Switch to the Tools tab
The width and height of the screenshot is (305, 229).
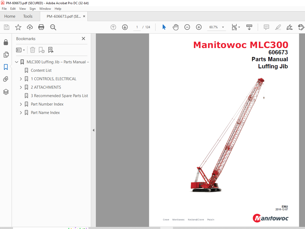point(28,16)
